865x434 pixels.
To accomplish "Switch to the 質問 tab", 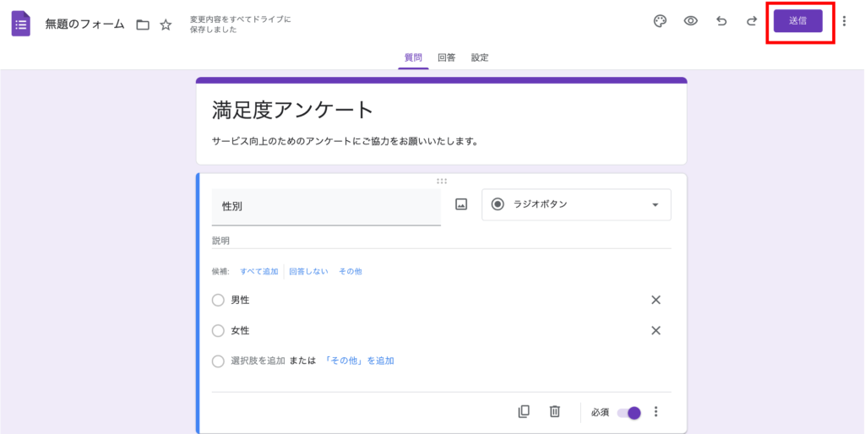I will pos(413,57).
